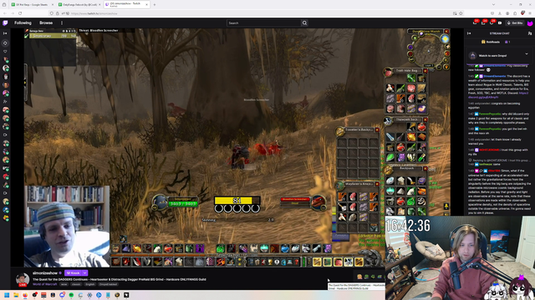Viewport: 535px width, 300px height.
Task: Click the damage meter row for Simonizeshow
Action: (53, 36)
